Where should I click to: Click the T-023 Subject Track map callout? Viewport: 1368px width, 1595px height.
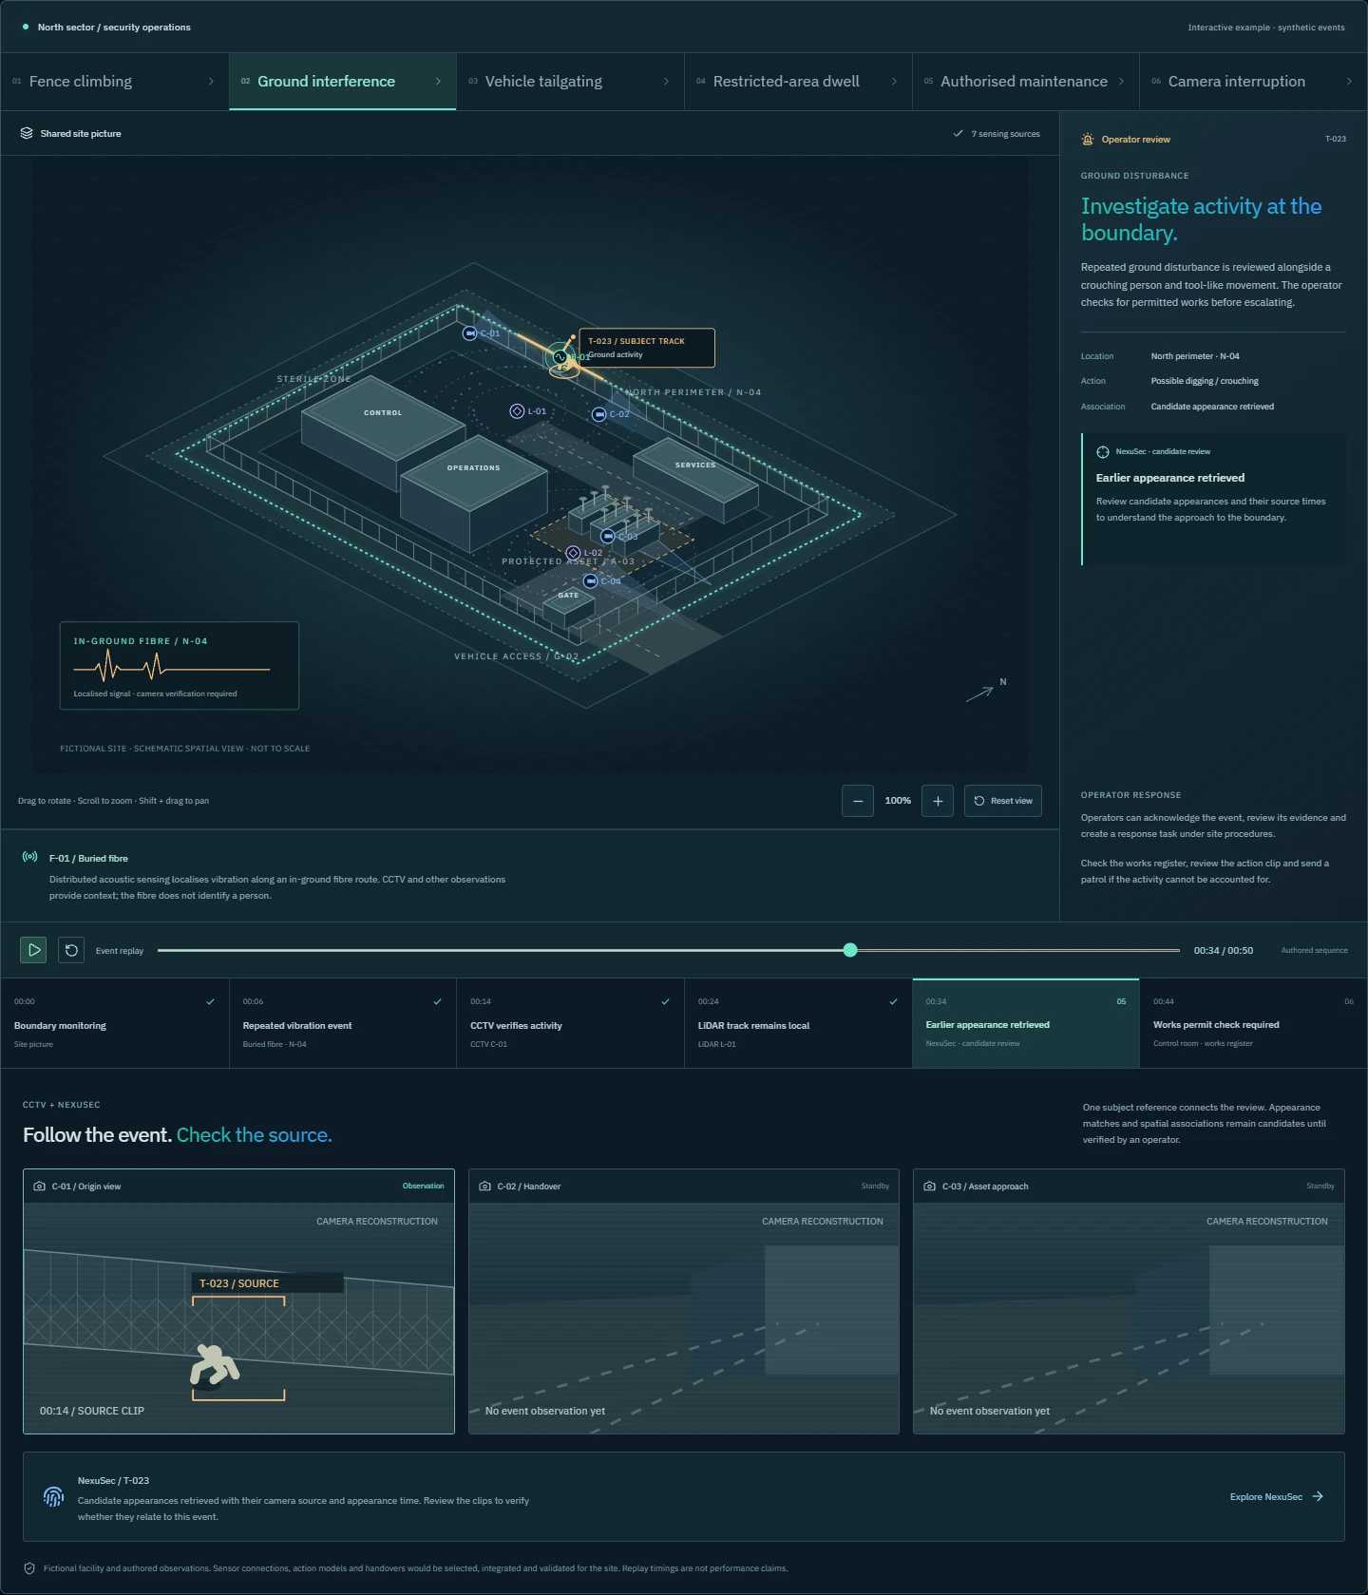point(647,348)
